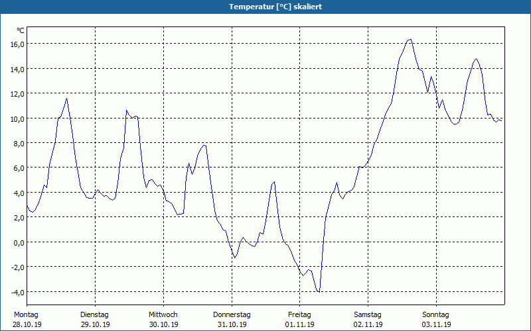Click the date 30.10.19

tap(164, 324)
